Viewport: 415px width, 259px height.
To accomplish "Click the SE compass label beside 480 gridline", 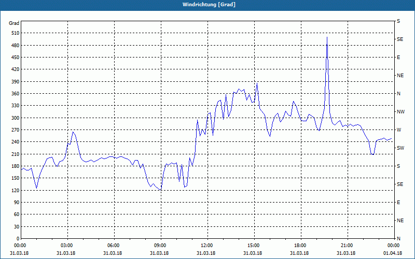I will pos(400,39).
